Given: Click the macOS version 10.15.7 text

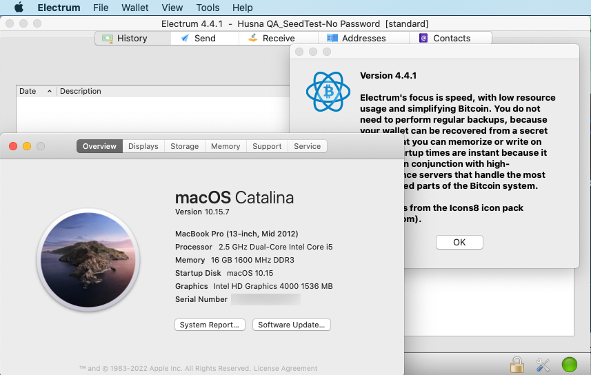Looking at the screenshot, I should pos(202,212).
